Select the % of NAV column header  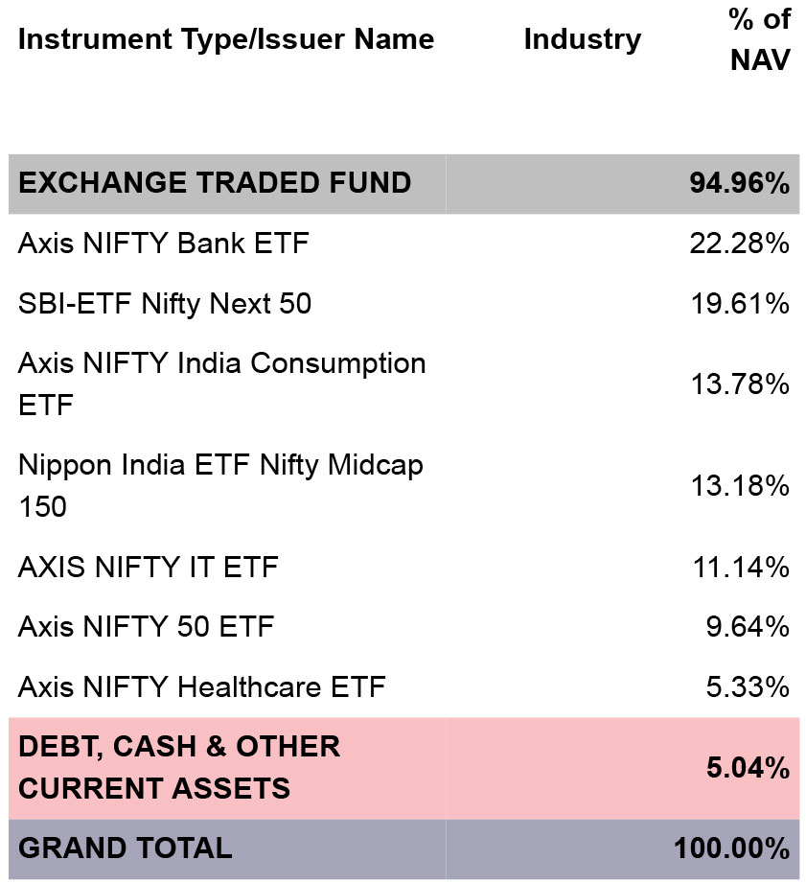coord(759,39)
